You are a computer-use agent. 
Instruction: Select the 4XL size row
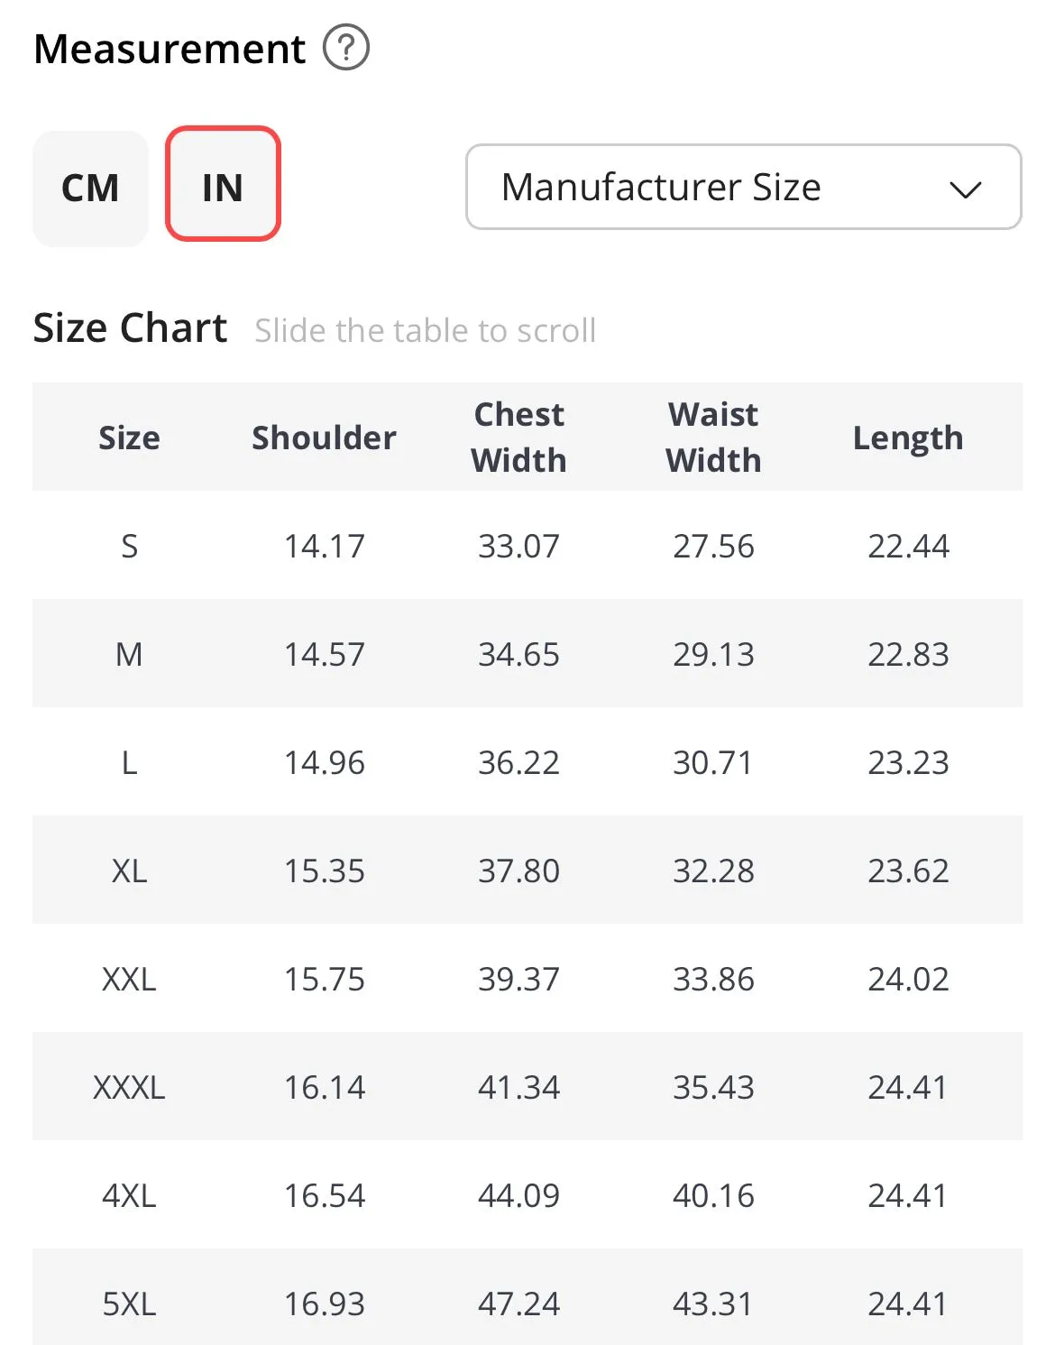(x=527, y=1194)
